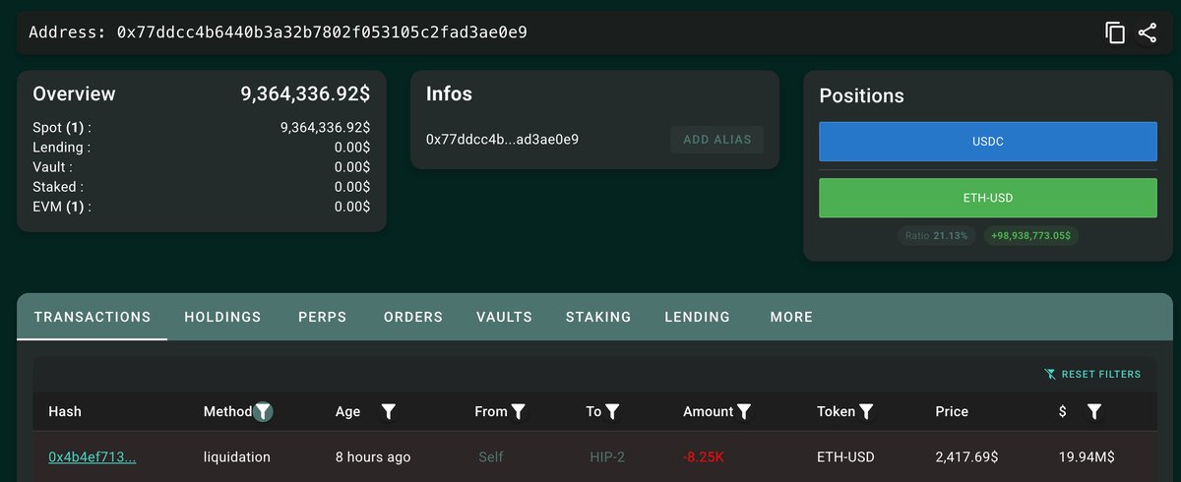The image size is (1181, 482).
Task: Select the ETH-USD position bar
Action: tap(987, 198)
